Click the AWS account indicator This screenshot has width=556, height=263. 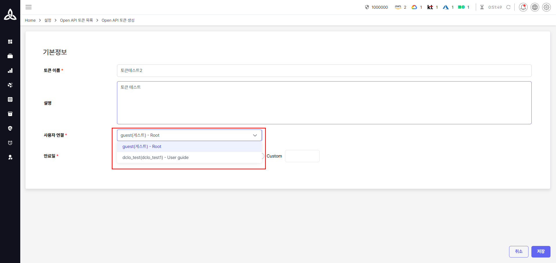click(400, 7)
